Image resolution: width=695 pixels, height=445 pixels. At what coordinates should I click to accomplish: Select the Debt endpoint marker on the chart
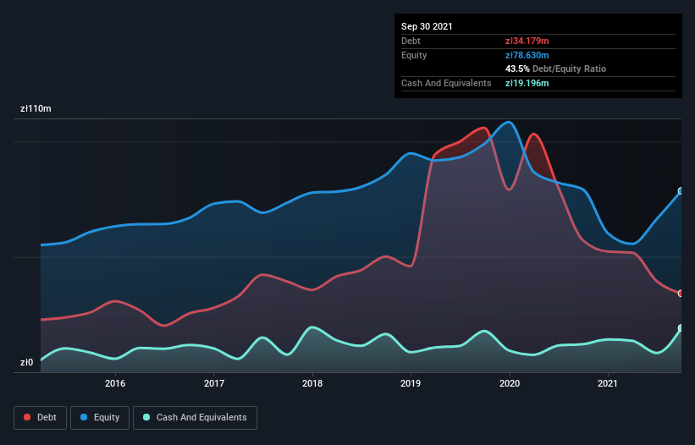pyautogui.click(x=681, y=293)
